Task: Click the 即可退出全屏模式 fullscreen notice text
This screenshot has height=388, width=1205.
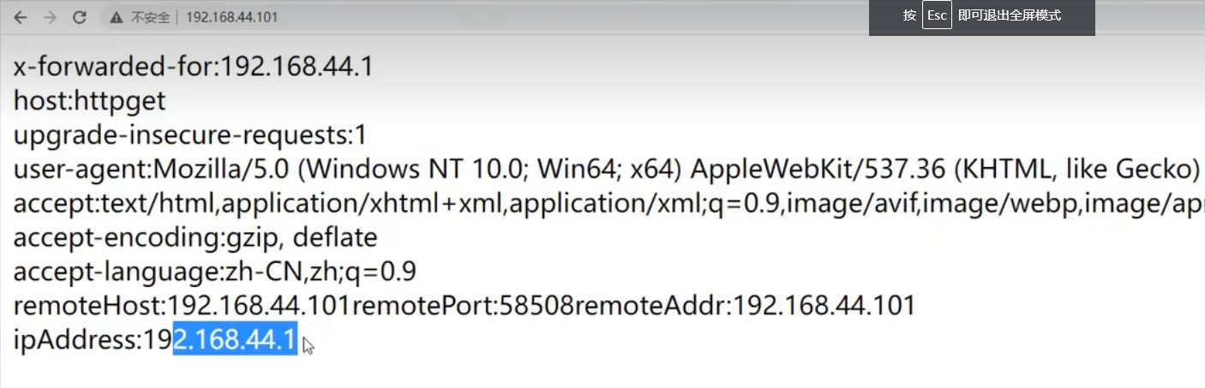Action: point(1010,15)
